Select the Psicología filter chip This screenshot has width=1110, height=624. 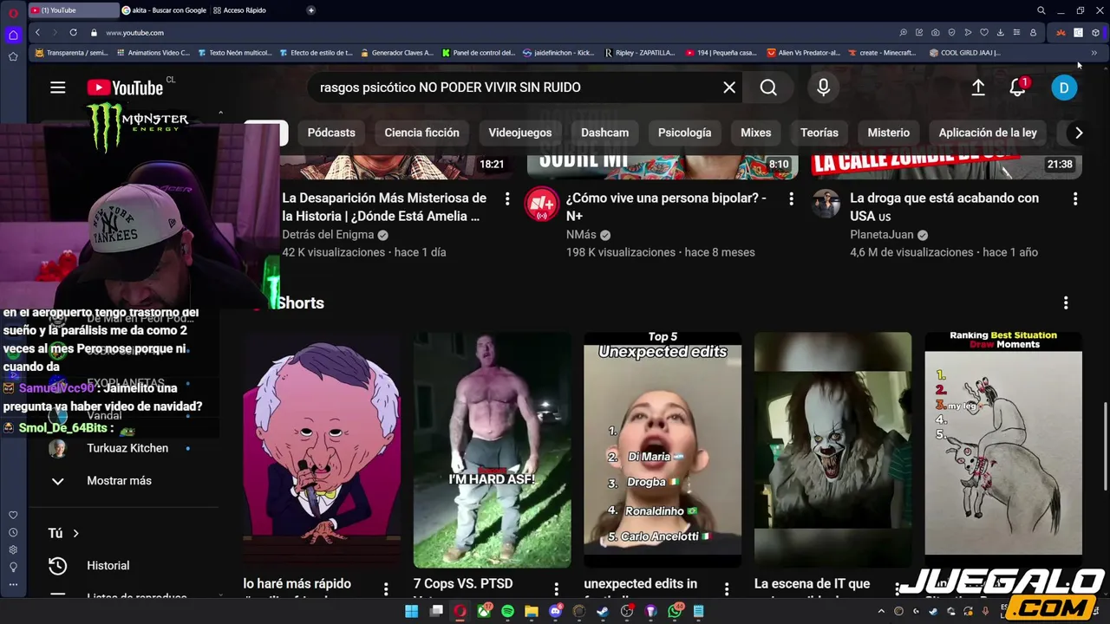684,133
